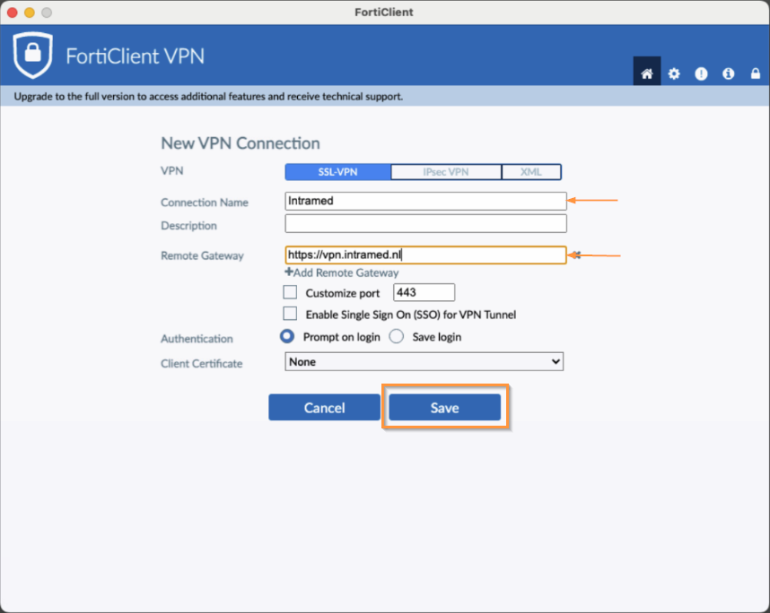Enable the Customize port checkbox
This screenshot has width=770, height=613.
[290, 292]
